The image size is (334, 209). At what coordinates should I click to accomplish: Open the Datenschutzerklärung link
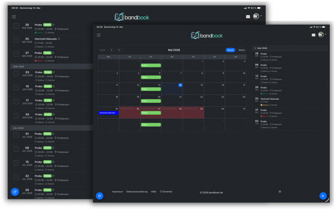[x=137, y=192]
